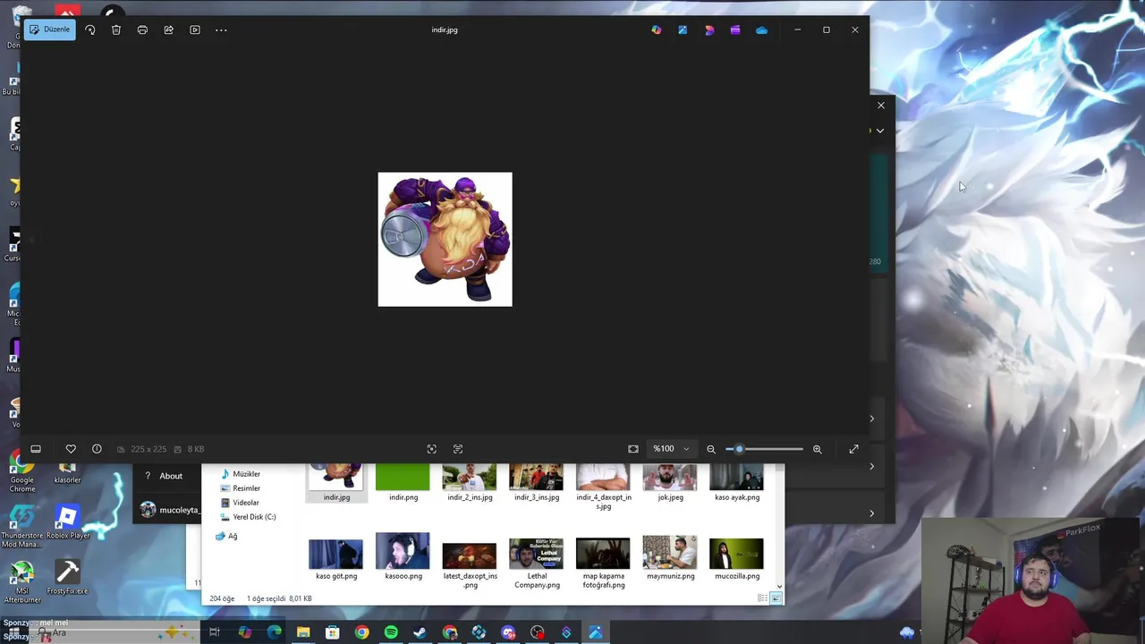Rotate the image with the rotate icon
This screenshot has width=1145, height=644.
pos(89,30)
